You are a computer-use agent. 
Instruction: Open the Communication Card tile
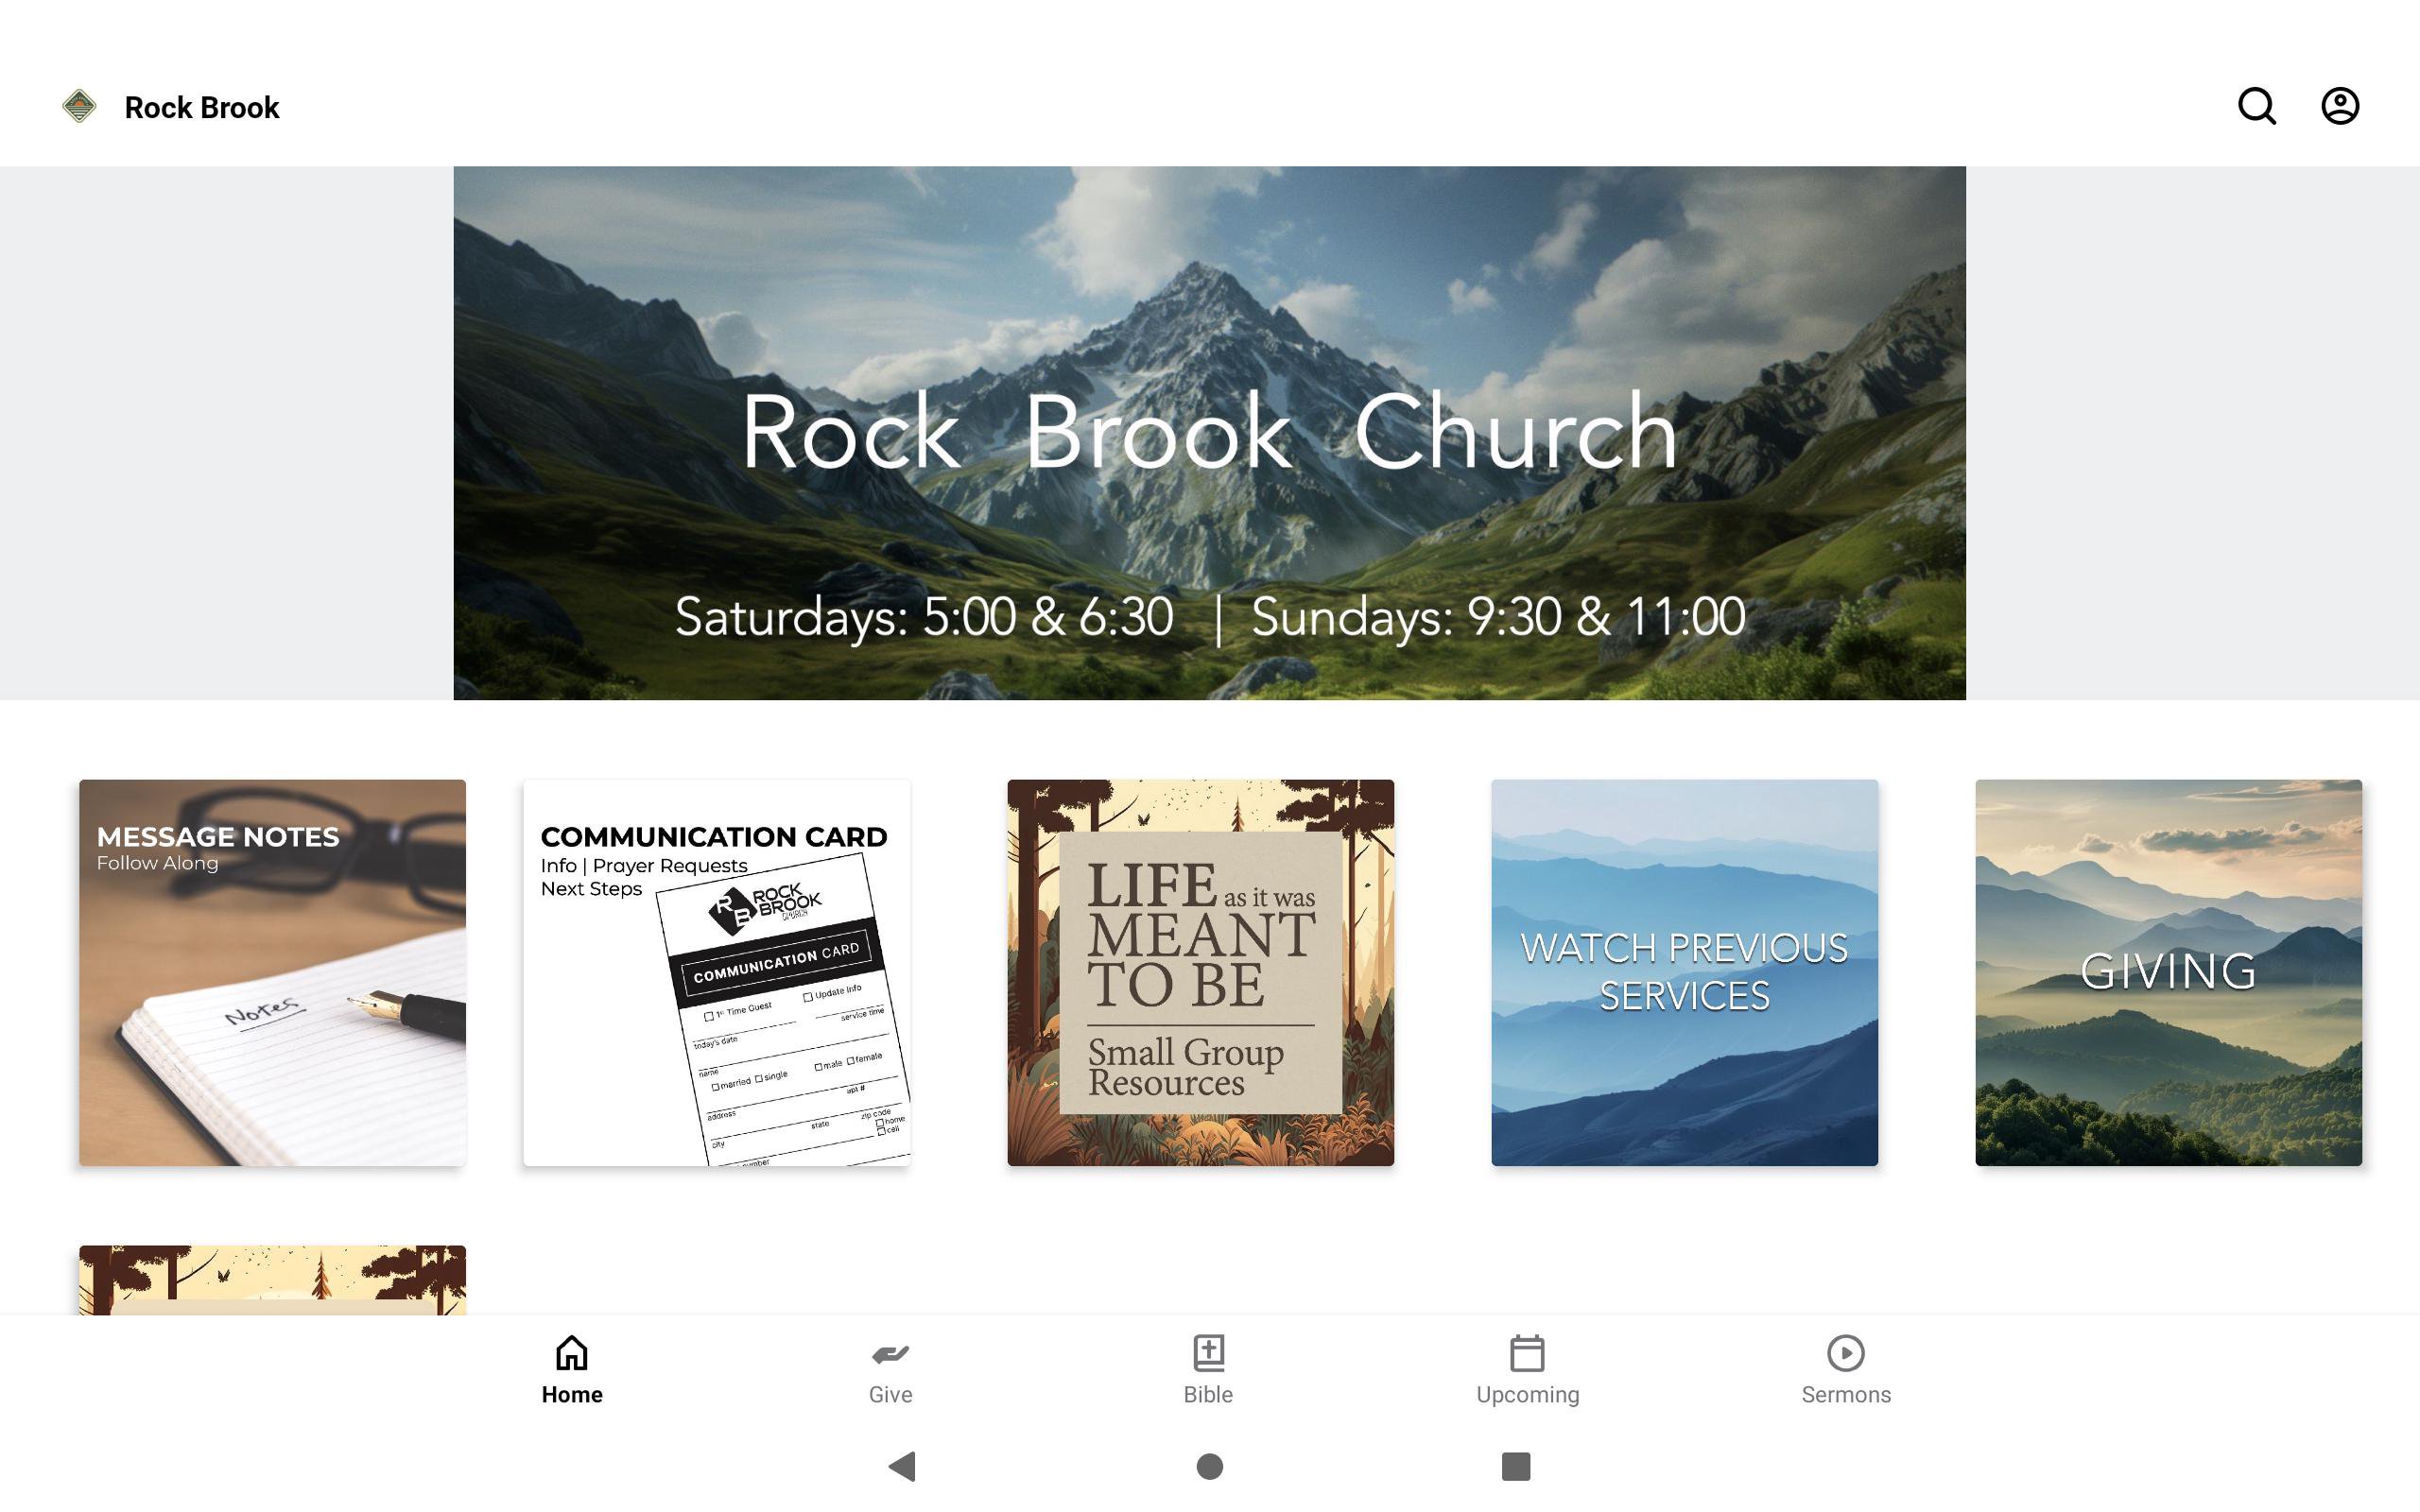coord(717,973)
